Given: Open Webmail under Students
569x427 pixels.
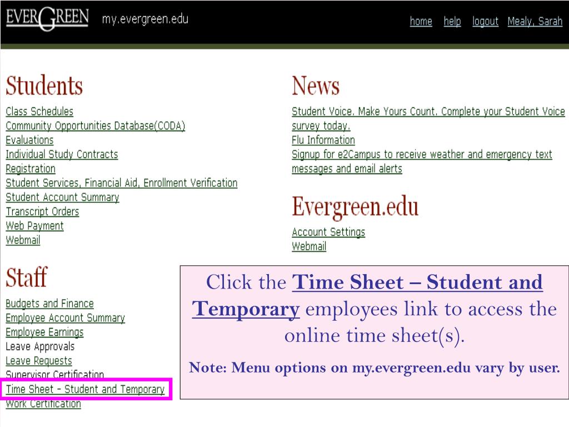Looking at the screenshot, I should [x=23, y=240].
